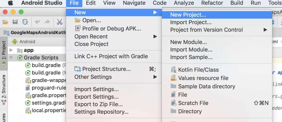The image size is (282, 122).
Task: Create a new Scratch File
Action: 217,103
